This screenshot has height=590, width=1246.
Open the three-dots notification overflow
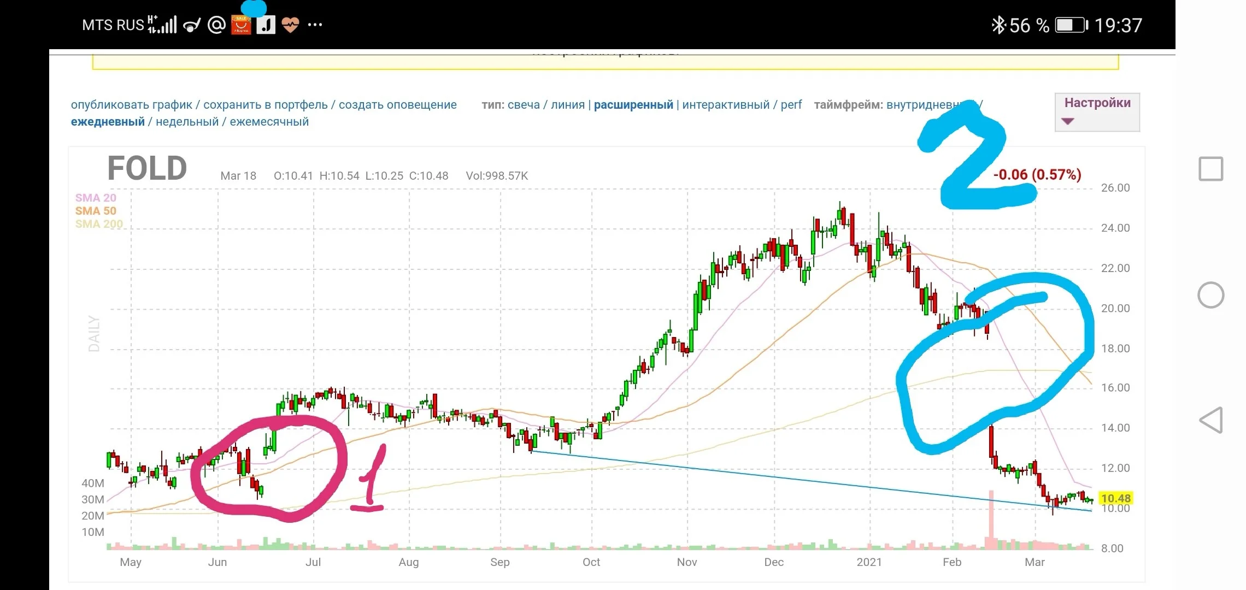tap(315, 25)
